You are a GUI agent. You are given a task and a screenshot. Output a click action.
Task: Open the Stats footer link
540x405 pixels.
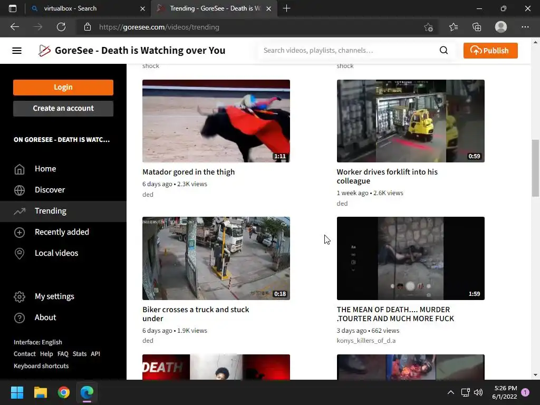click(x=80, y=354)
